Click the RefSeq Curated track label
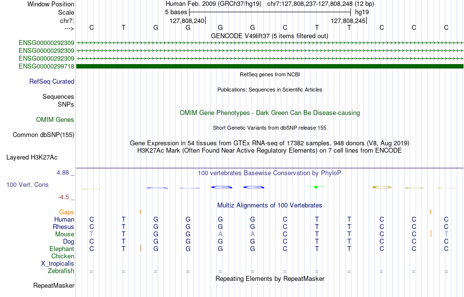 pyautogui.click(x=52, y=81)
